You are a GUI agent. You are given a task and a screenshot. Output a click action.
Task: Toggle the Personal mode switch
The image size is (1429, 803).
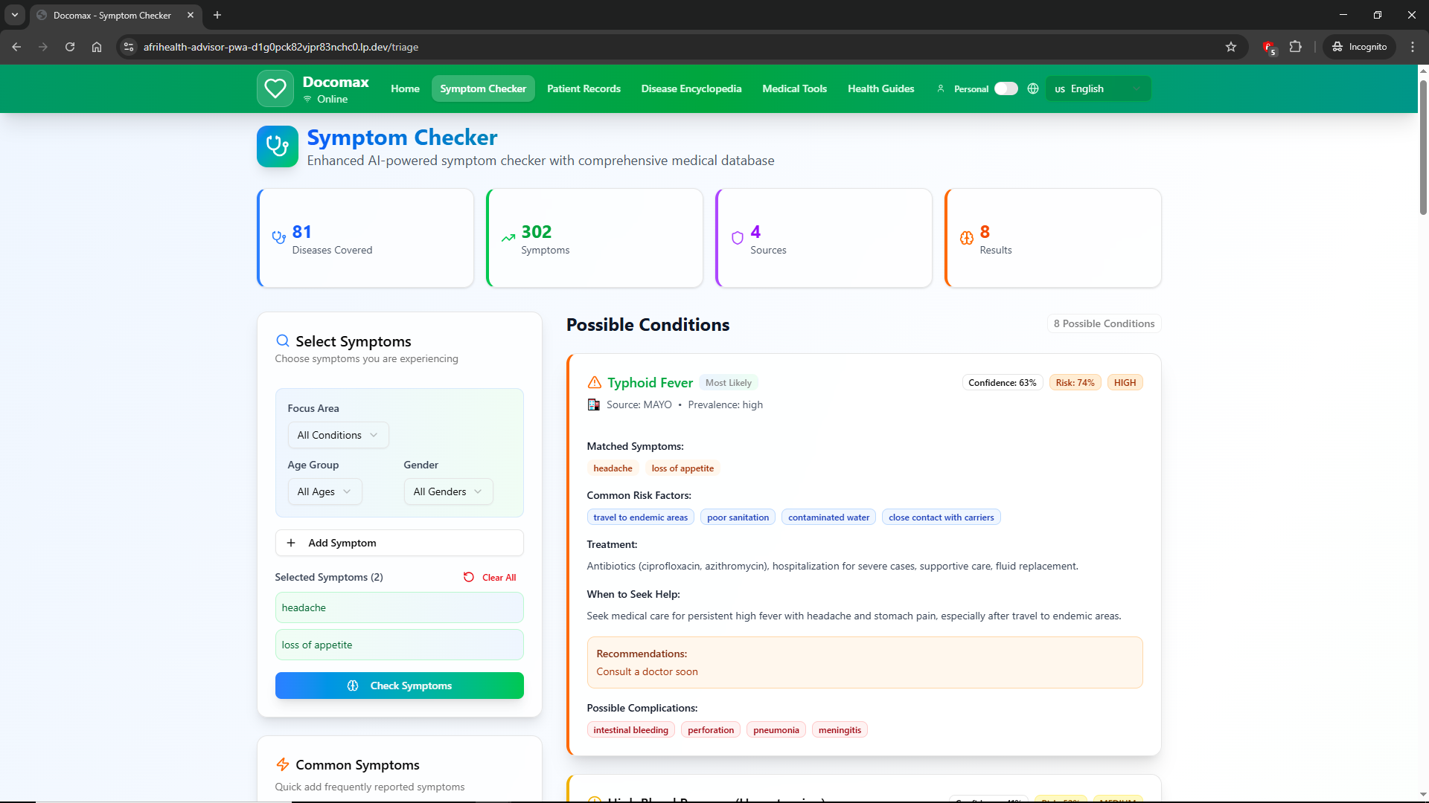1006,88
